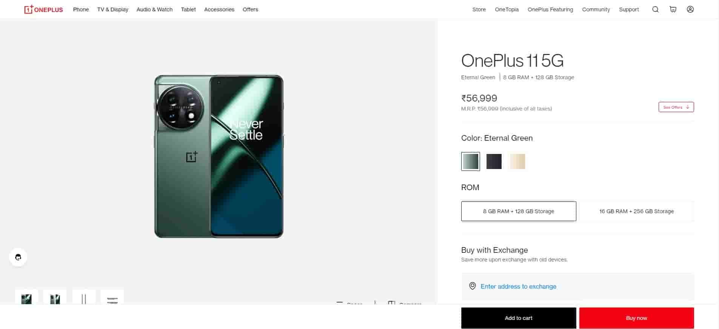The image size is (719, 329).
Task: Click Enter address to exchange link
Action: (518, 286)
